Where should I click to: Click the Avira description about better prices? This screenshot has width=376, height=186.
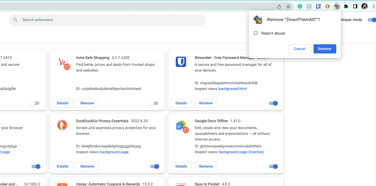115,68
